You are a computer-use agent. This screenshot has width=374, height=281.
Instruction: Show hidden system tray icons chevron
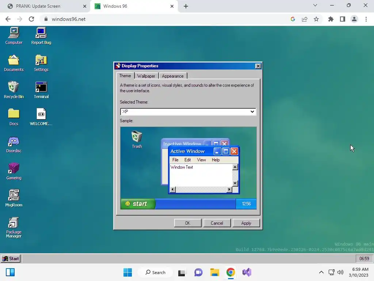[x=321, y=272]
